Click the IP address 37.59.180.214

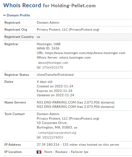(x=48, y=145)
